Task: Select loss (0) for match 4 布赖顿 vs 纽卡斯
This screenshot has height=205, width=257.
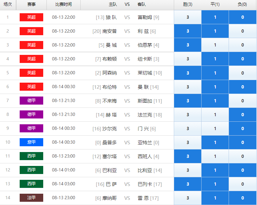Action: click(242, 59)
